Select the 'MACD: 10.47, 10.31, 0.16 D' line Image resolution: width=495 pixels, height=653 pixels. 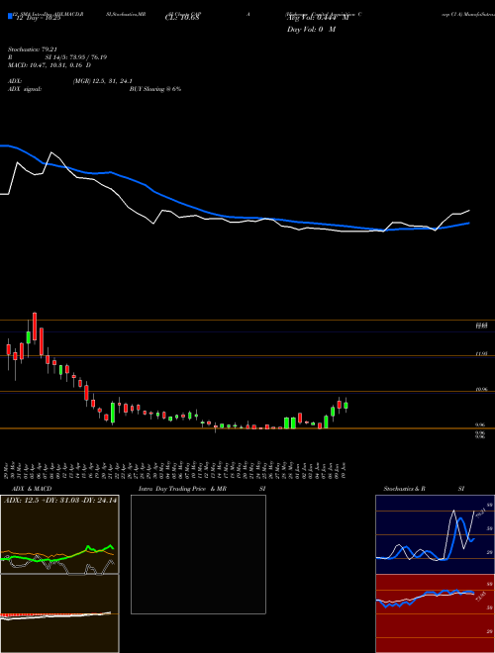pos(49,65)
